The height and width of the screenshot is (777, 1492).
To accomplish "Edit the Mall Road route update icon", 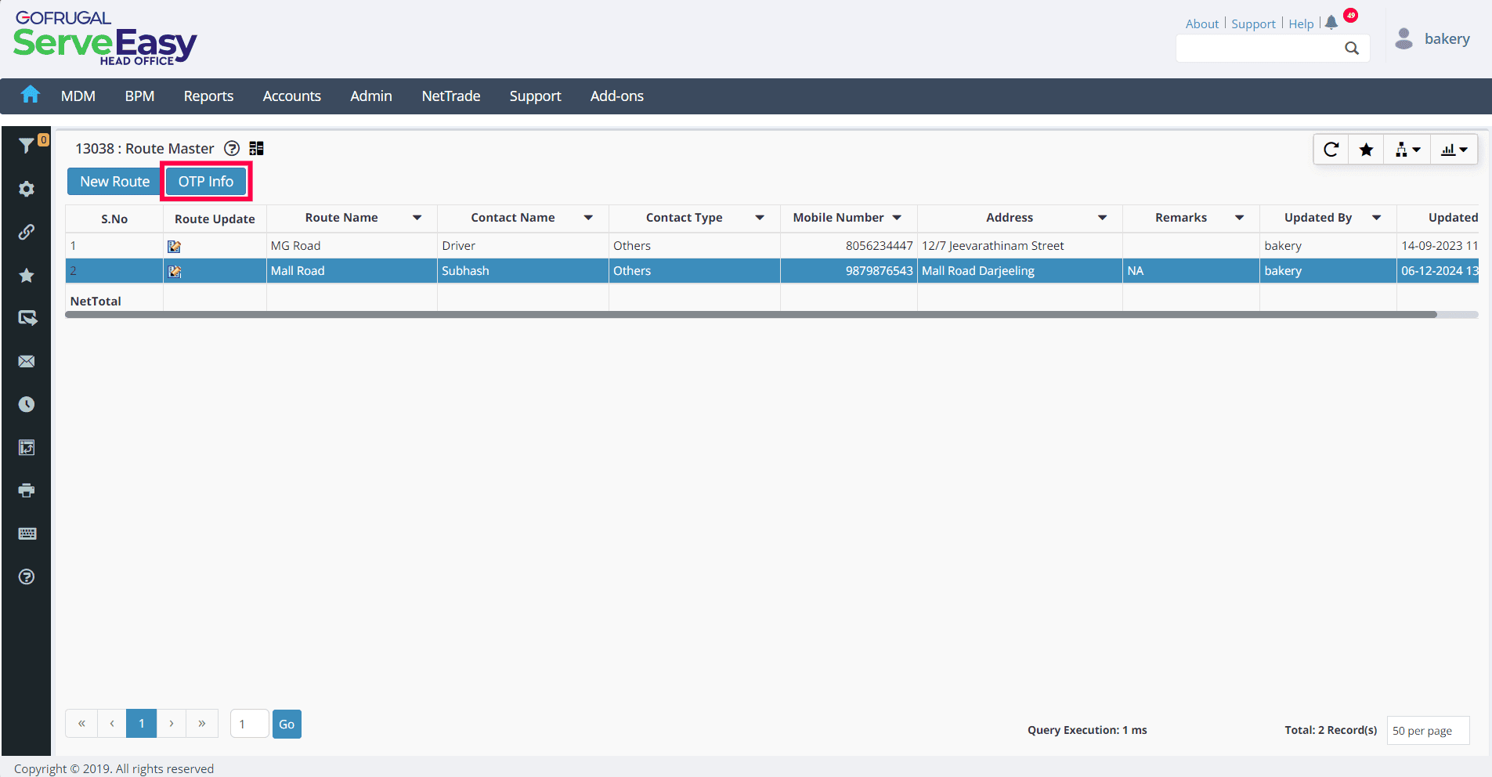I will pyautogui.click(x=174, y=271).
